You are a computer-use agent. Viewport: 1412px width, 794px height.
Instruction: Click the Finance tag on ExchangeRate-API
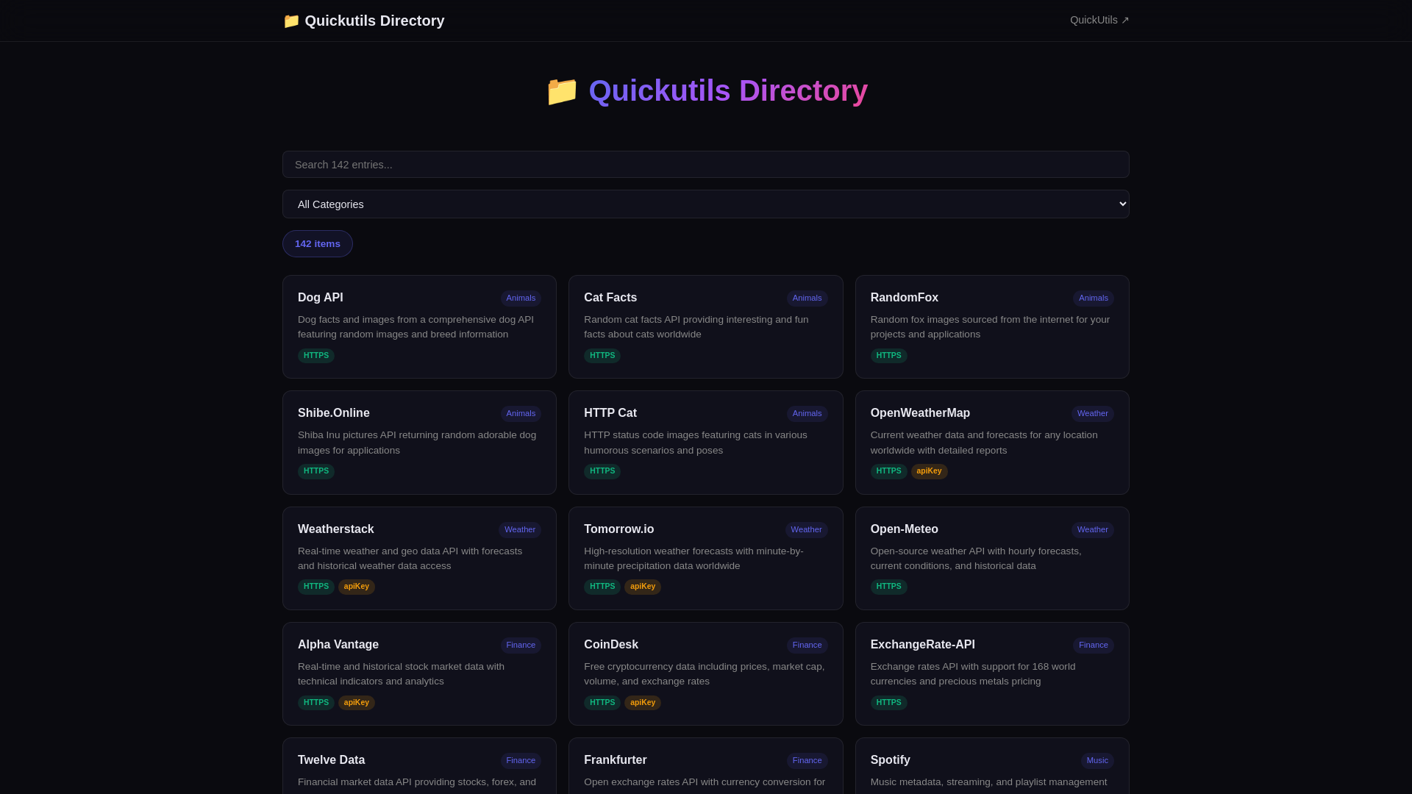click(x=1094, y=645)
